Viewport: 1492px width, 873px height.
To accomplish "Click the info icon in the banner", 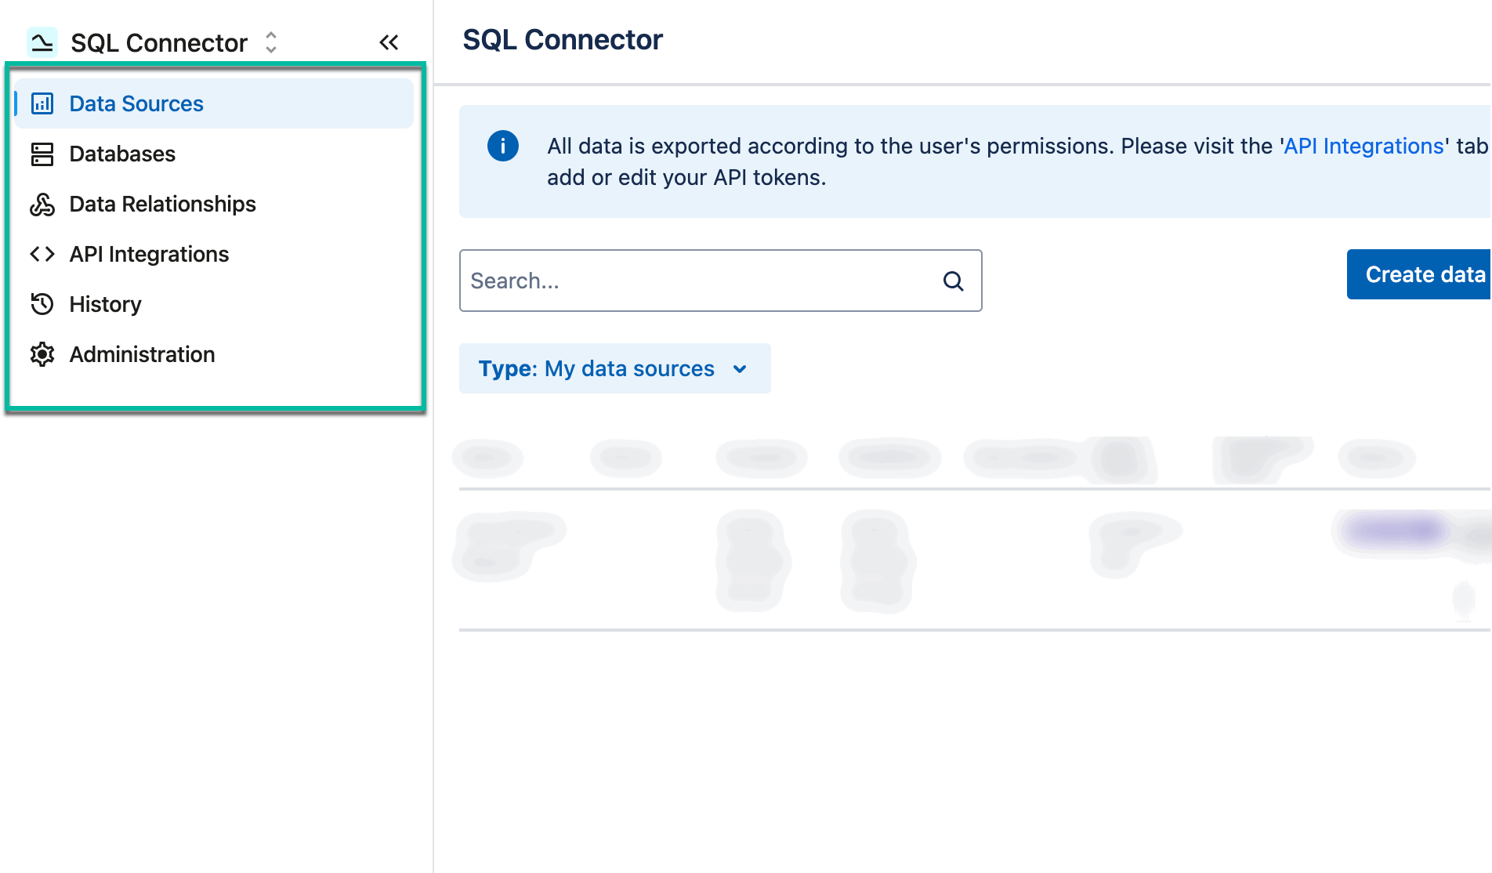I will [x=502, y=146].
